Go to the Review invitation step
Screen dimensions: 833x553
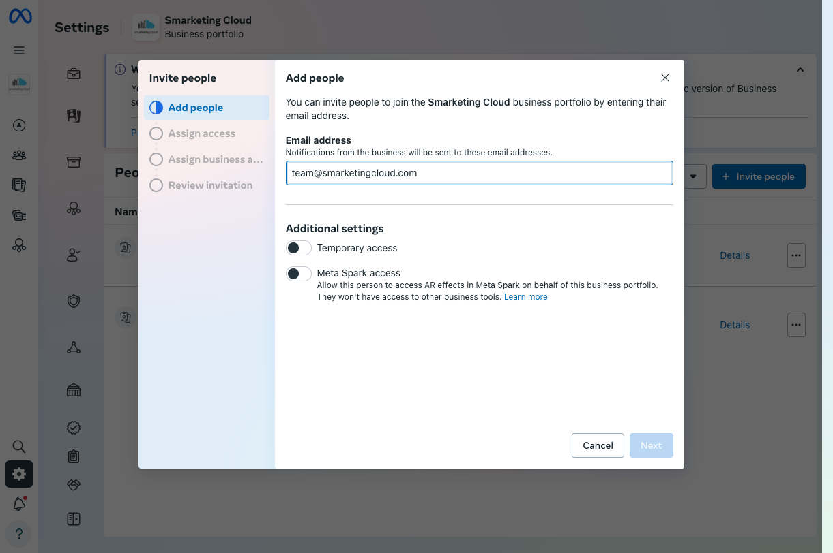tap(207, 185)
